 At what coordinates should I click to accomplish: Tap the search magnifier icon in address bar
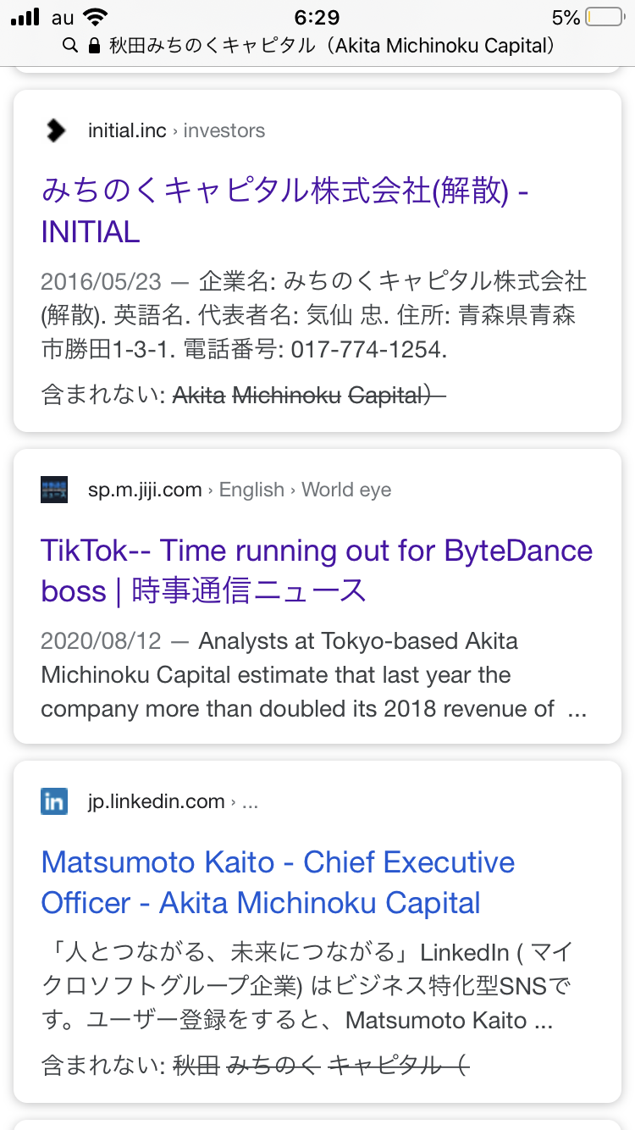(x=70, y=46)
